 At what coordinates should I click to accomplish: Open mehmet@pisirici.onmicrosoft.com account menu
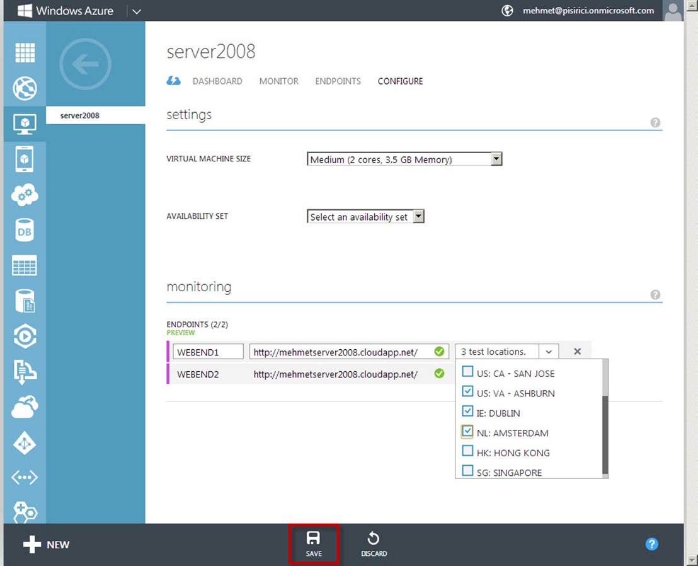(588, 11)
